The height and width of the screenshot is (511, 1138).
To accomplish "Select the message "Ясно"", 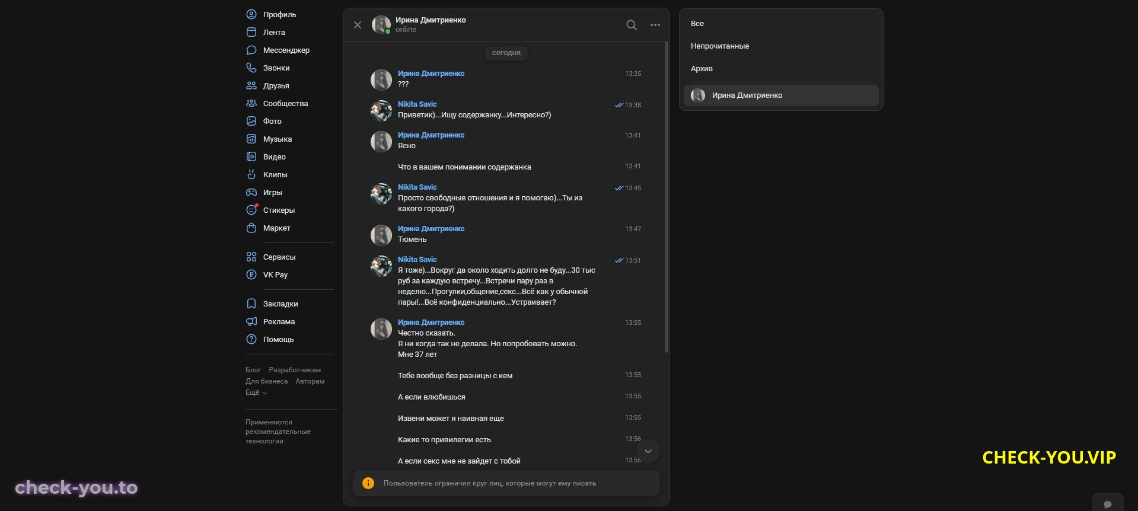I will tap(407, 146).
